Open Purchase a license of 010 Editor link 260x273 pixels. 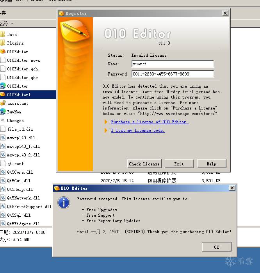point(150,122)
